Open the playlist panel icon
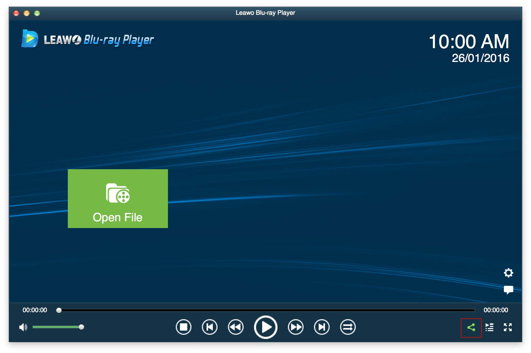 click(490, 327)
